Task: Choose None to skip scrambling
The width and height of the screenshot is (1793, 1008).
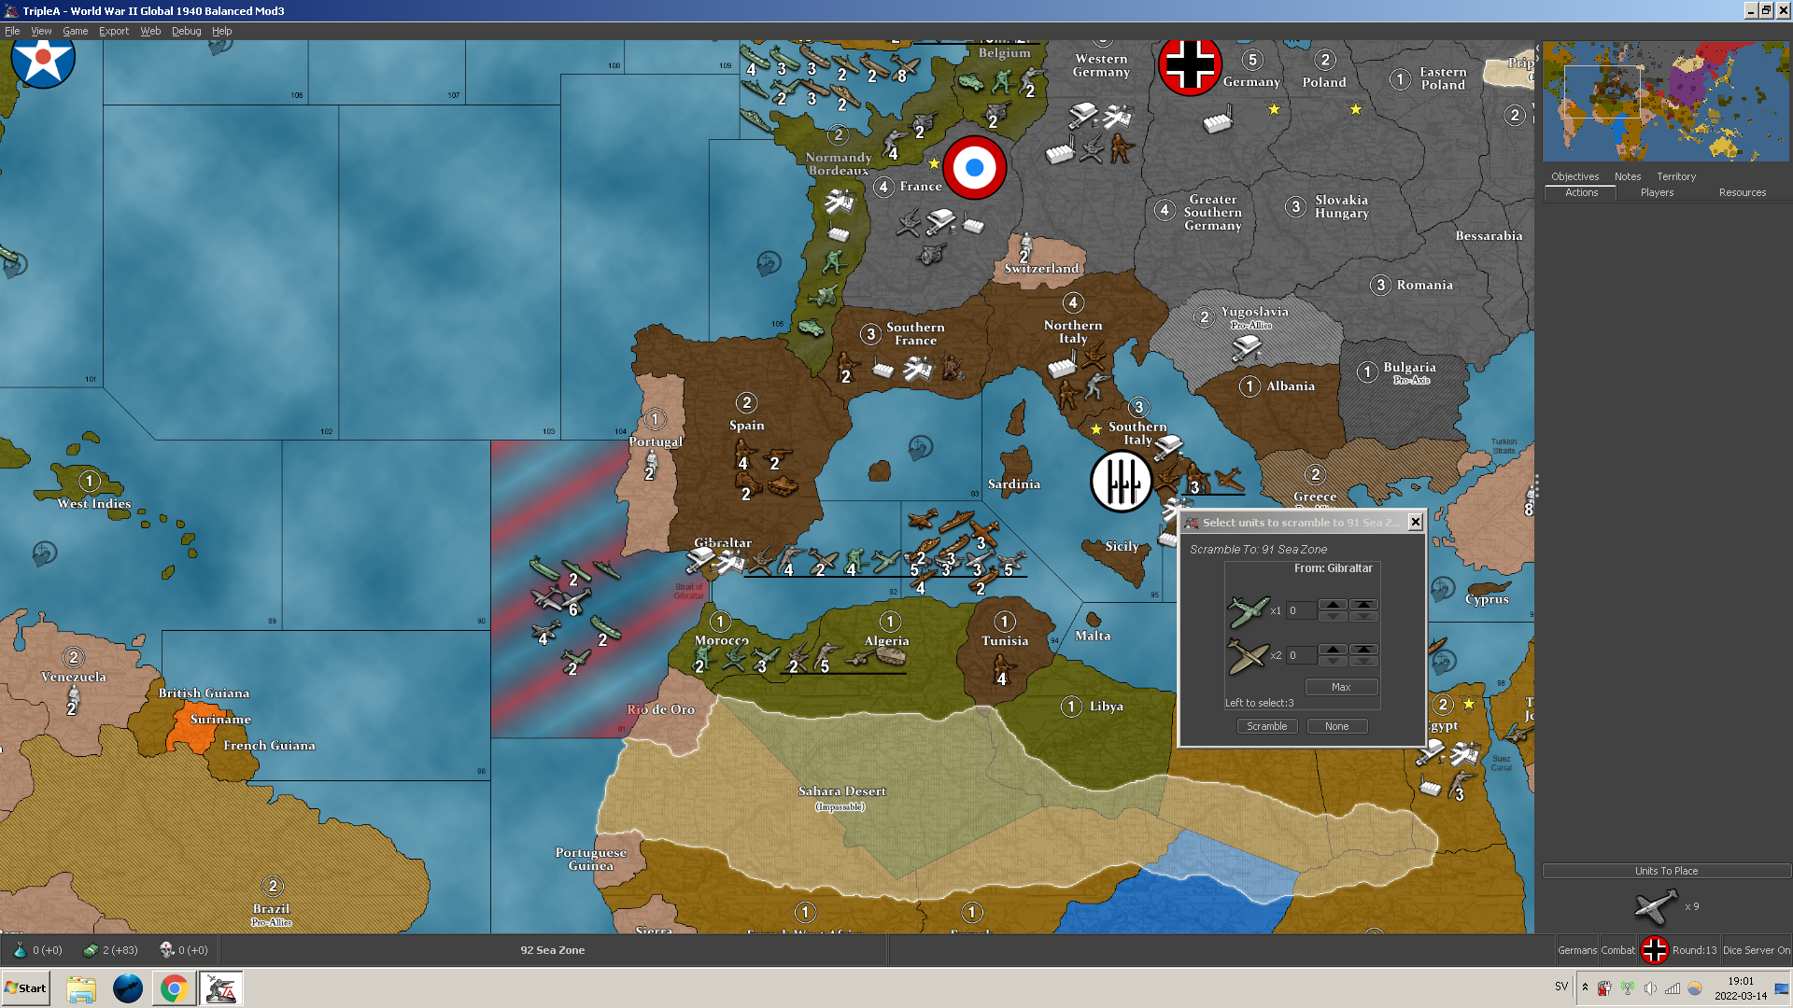Action: click(x=1336, y=726)
